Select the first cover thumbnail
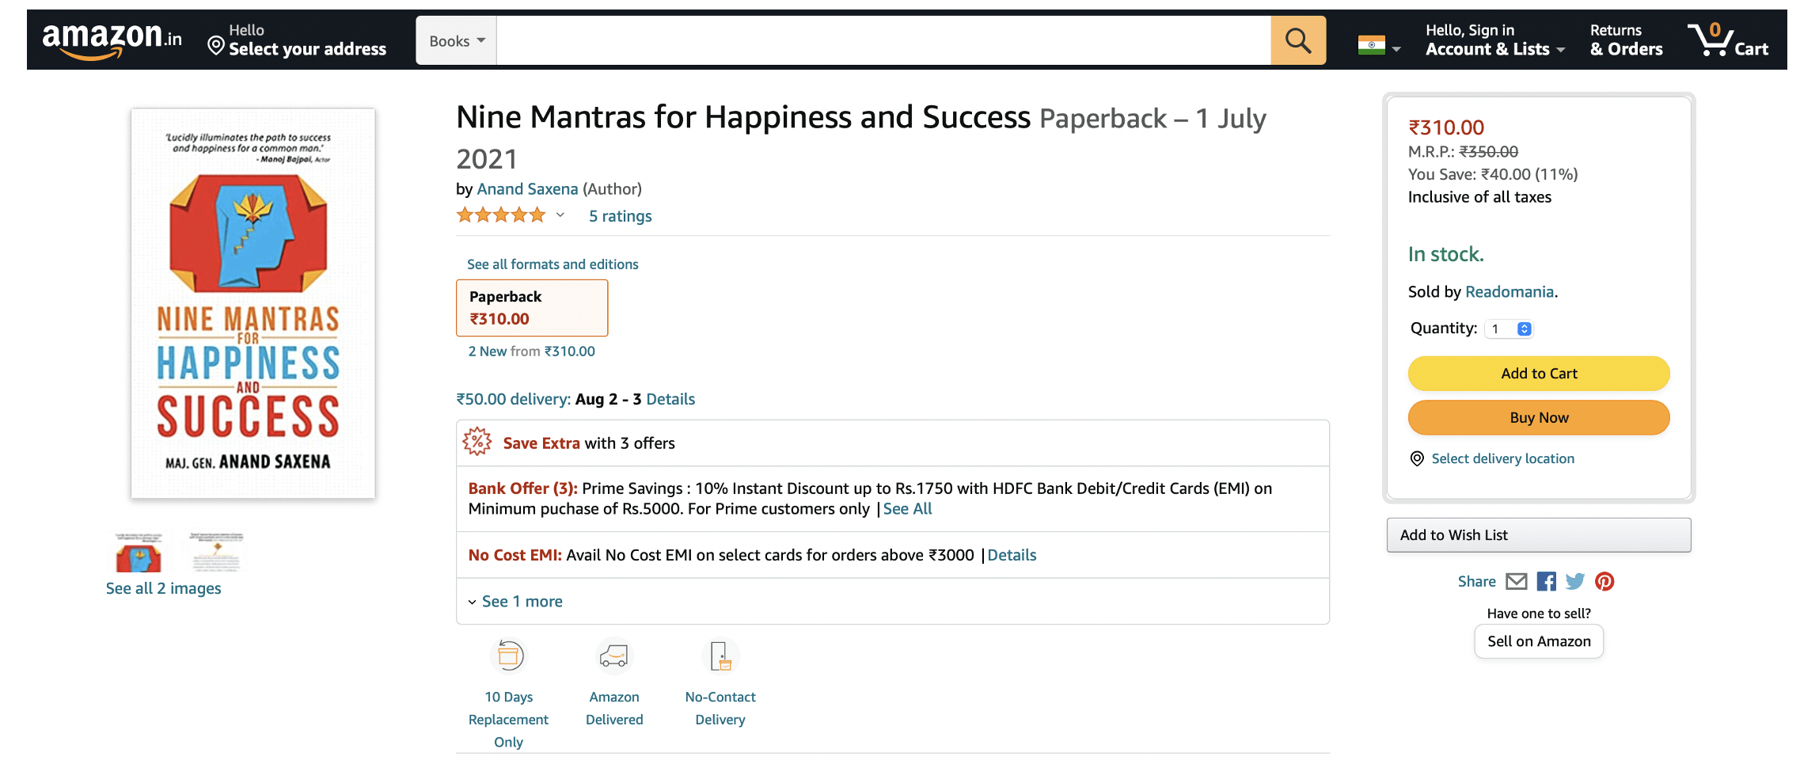The image size is (1800, 779). pos(139,551)
